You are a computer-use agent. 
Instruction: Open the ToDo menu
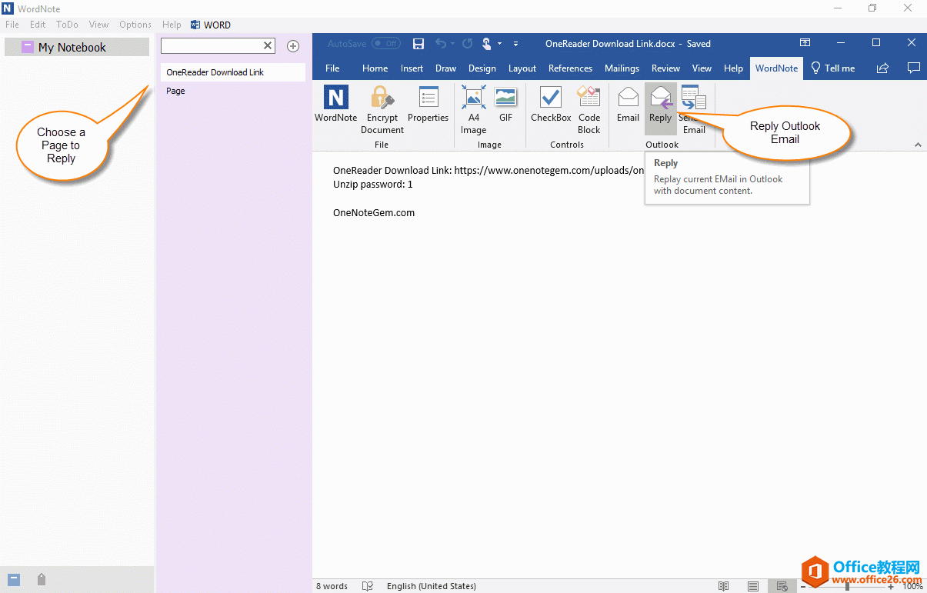point(67,25)
